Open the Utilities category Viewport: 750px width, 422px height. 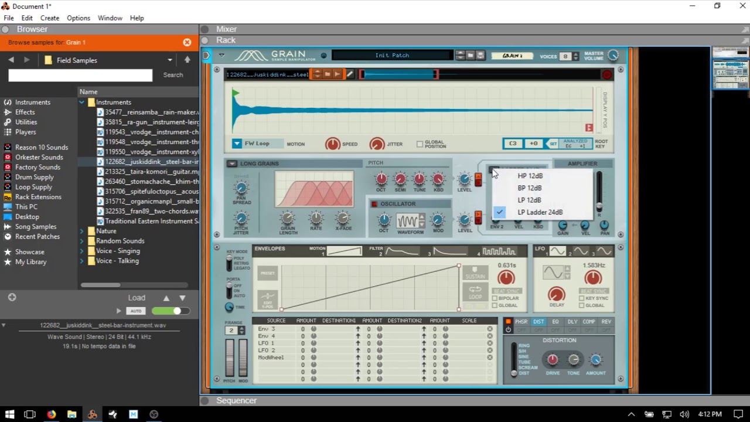coord(21,122)
